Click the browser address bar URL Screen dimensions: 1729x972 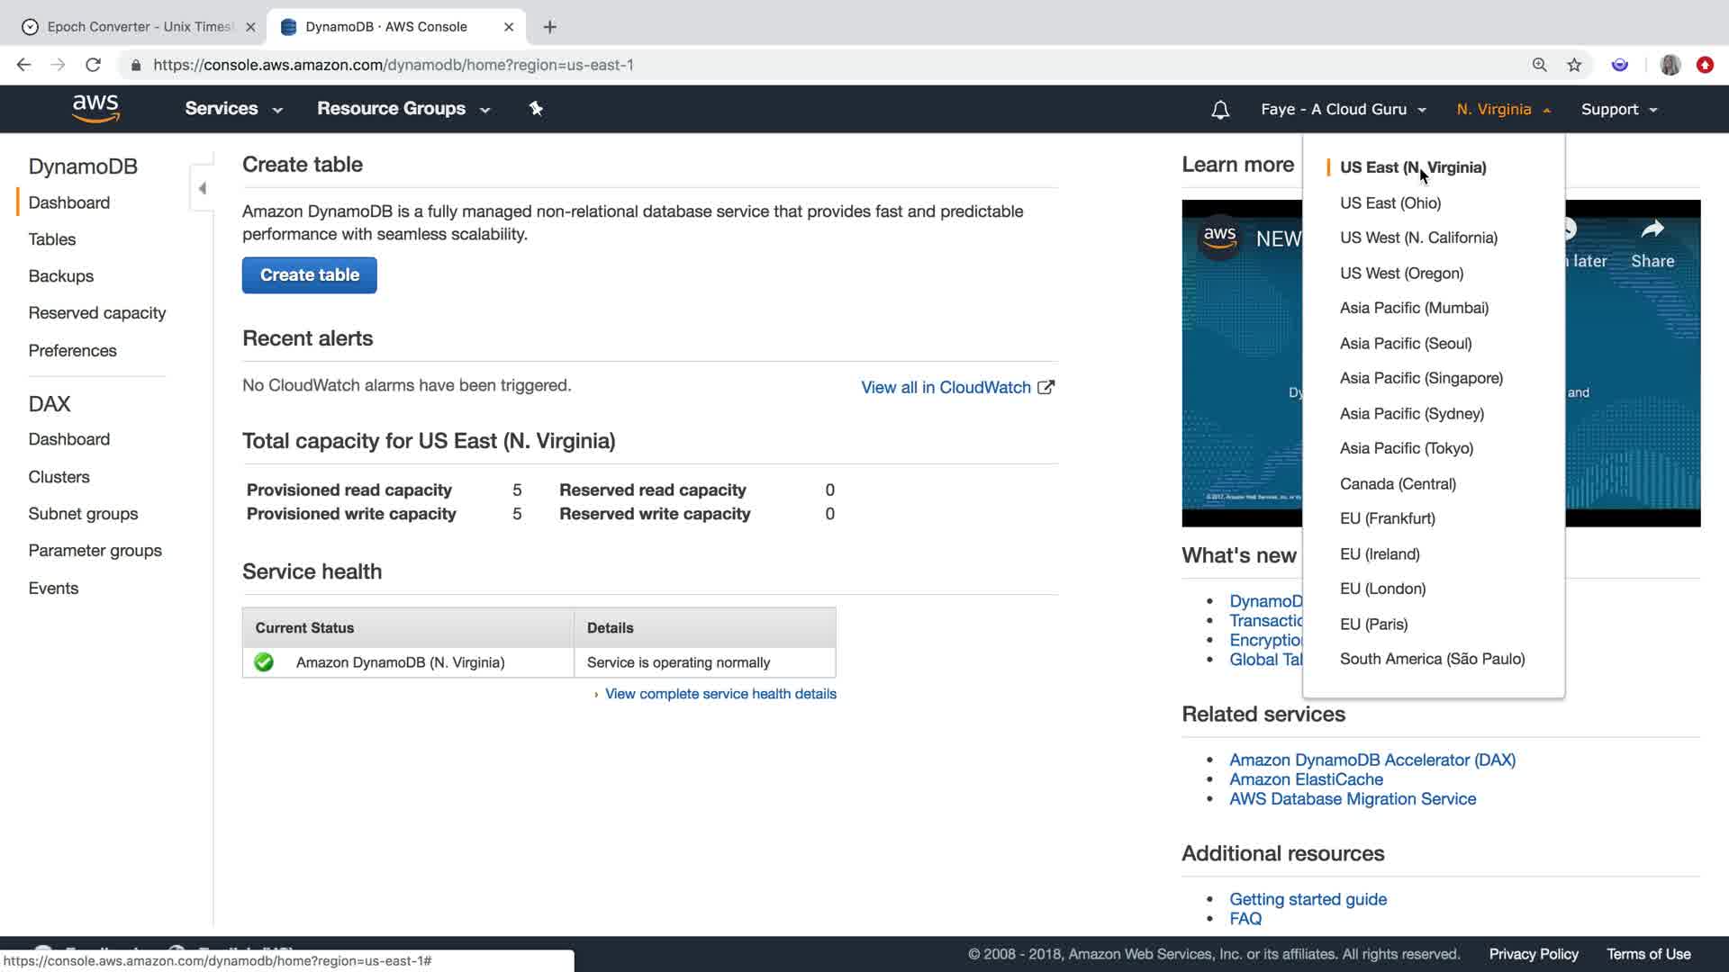point(393,65)
